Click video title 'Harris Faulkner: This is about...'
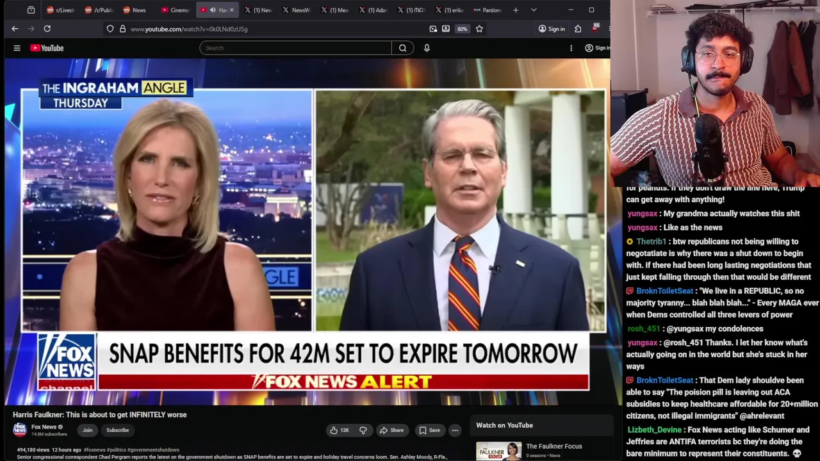This screenshot has width=820, height=461. [x=100, y=415]
